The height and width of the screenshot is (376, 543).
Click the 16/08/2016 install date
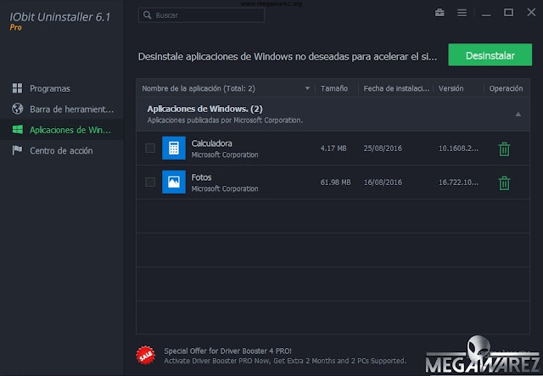pyautogui.click(x=383, y=182)
